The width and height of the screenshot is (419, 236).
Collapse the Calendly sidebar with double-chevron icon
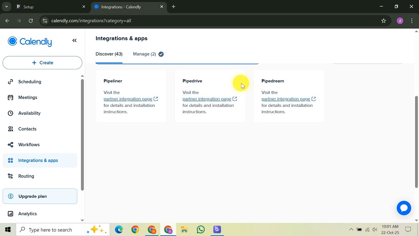(x=74, y=41)
